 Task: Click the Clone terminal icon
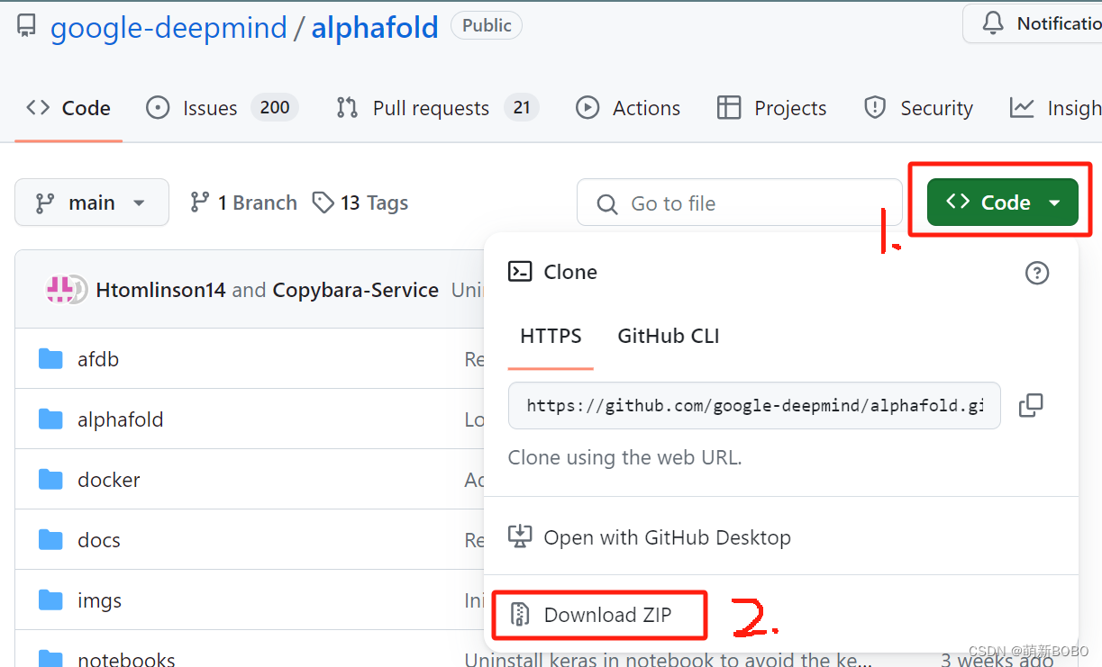520,272
